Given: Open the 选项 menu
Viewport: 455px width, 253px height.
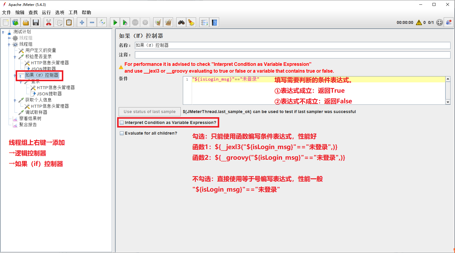Looking at the screenshot, I should [59, 12].
